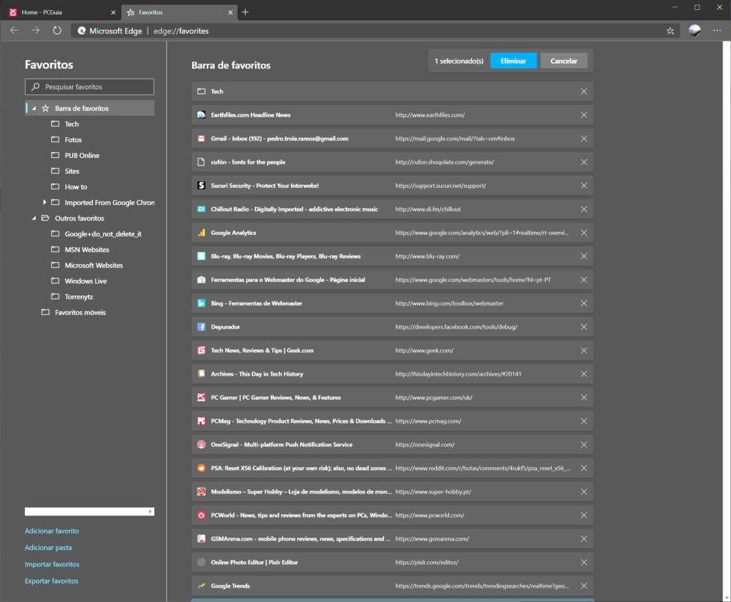This screenshot has height=602, width=731.
Task: Select the PCMag favorite row
Action: click(393, 421)
